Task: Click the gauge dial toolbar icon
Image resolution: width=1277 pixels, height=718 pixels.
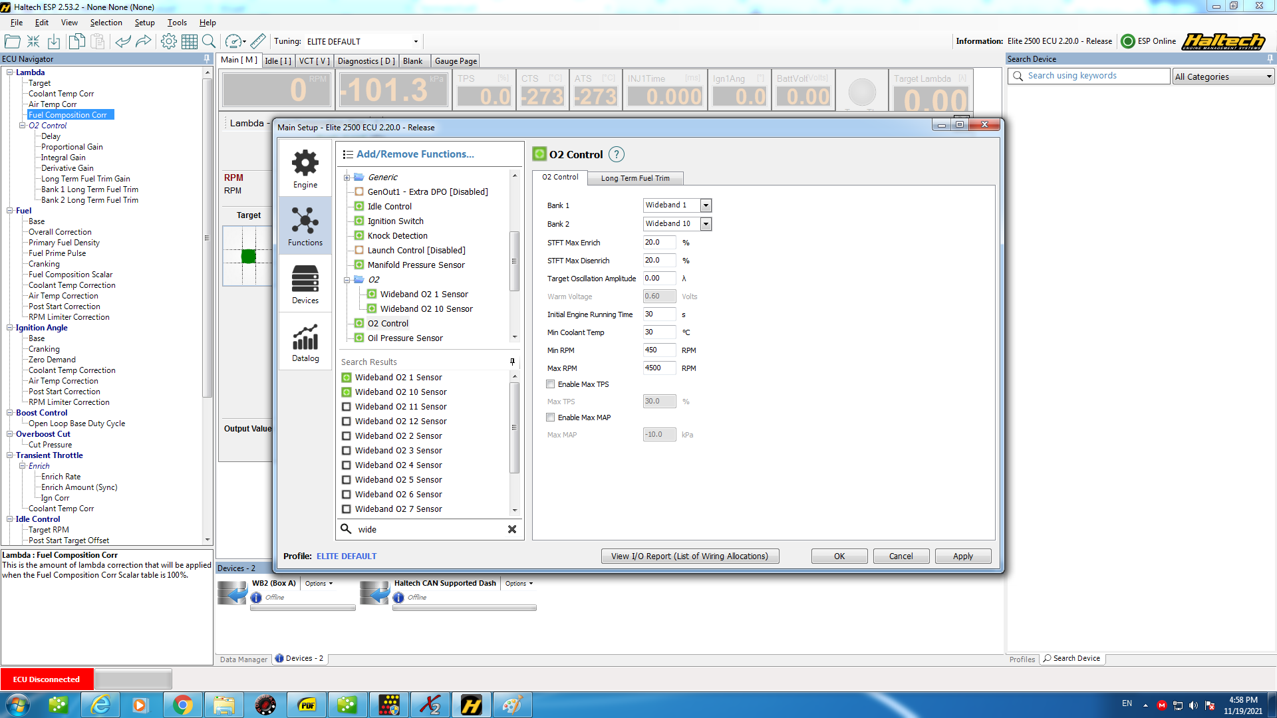Action: click(x=233, y=41)
